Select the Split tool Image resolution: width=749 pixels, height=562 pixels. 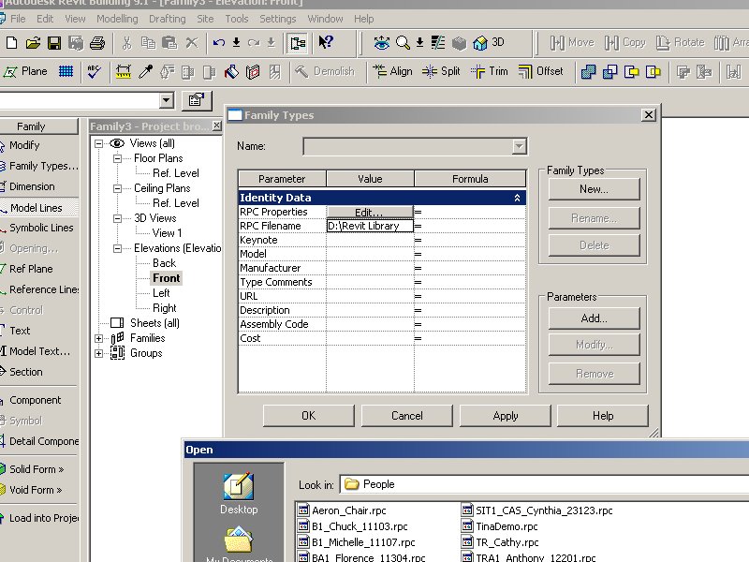(442, 71)
